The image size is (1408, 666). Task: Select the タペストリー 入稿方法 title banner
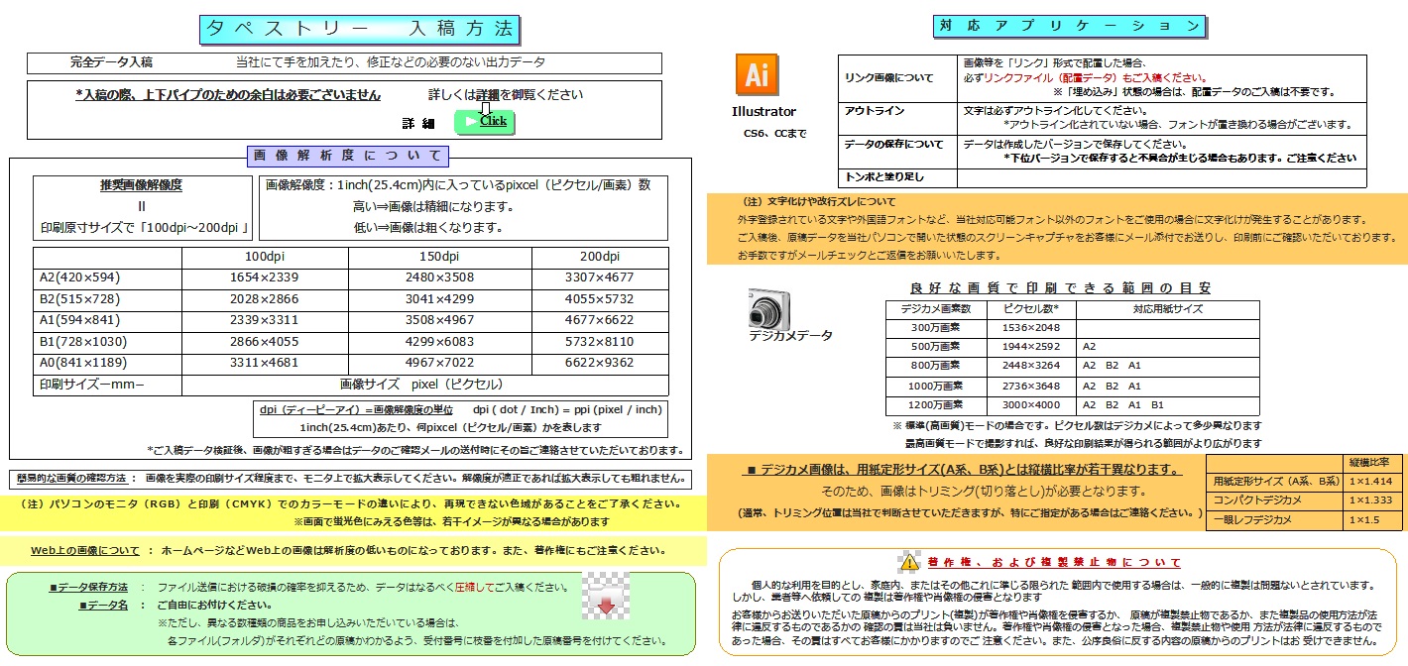pos(360,30)
